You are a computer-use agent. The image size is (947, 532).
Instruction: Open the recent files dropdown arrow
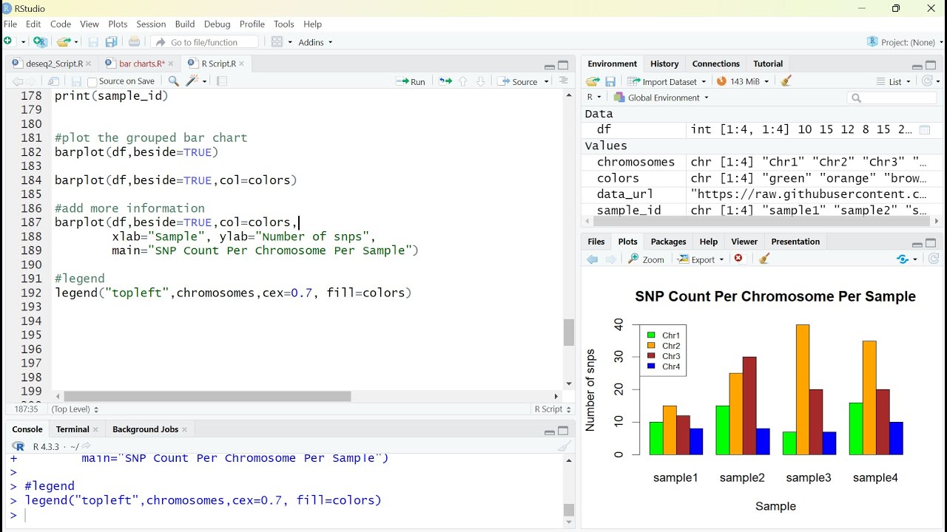(75, 42)
